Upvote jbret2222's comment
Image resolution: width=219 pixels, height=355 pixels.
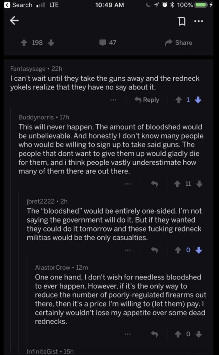tap(177, 250)
